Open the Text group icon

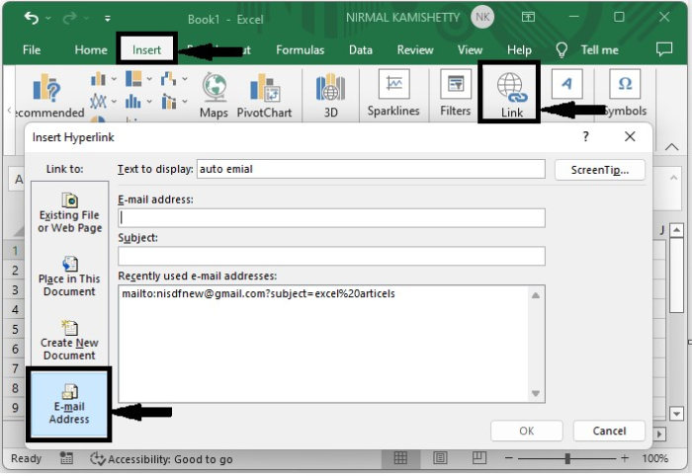[x=566, y=84]
